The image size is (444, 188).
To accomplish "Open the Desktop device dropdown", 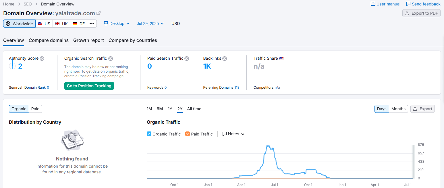I will [117, 24].
